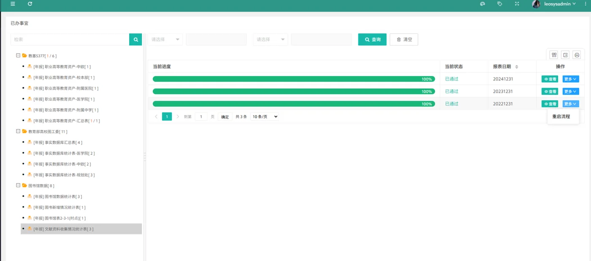
Task: Toggle fullscreen mode icon
Action: (x=517, y=4)
